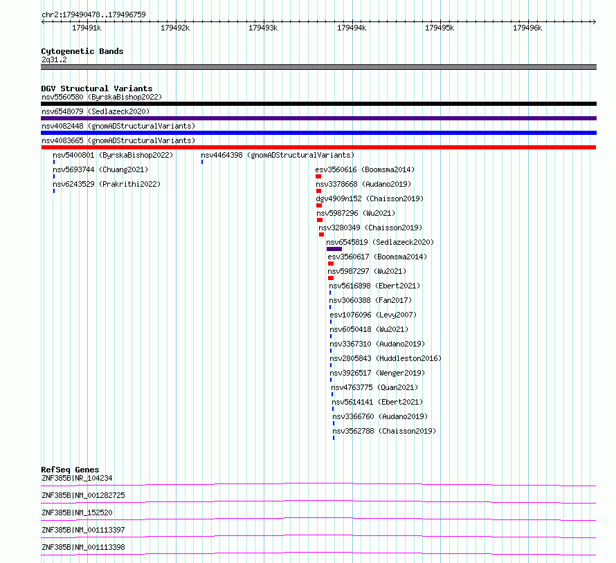This screenshot has width=616, height=563.
Task: Select the nsv3280349 (Chaisson2019) variant
Action: click(370, 228)
